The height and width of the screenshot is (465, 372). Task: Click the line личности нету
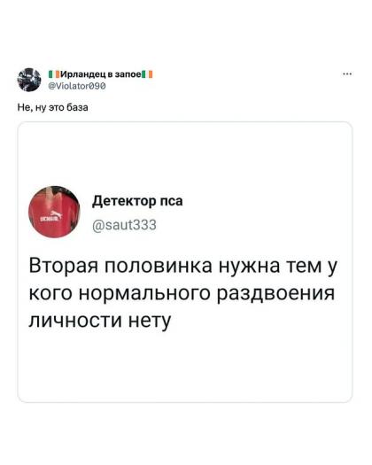[x=100, y=321]
